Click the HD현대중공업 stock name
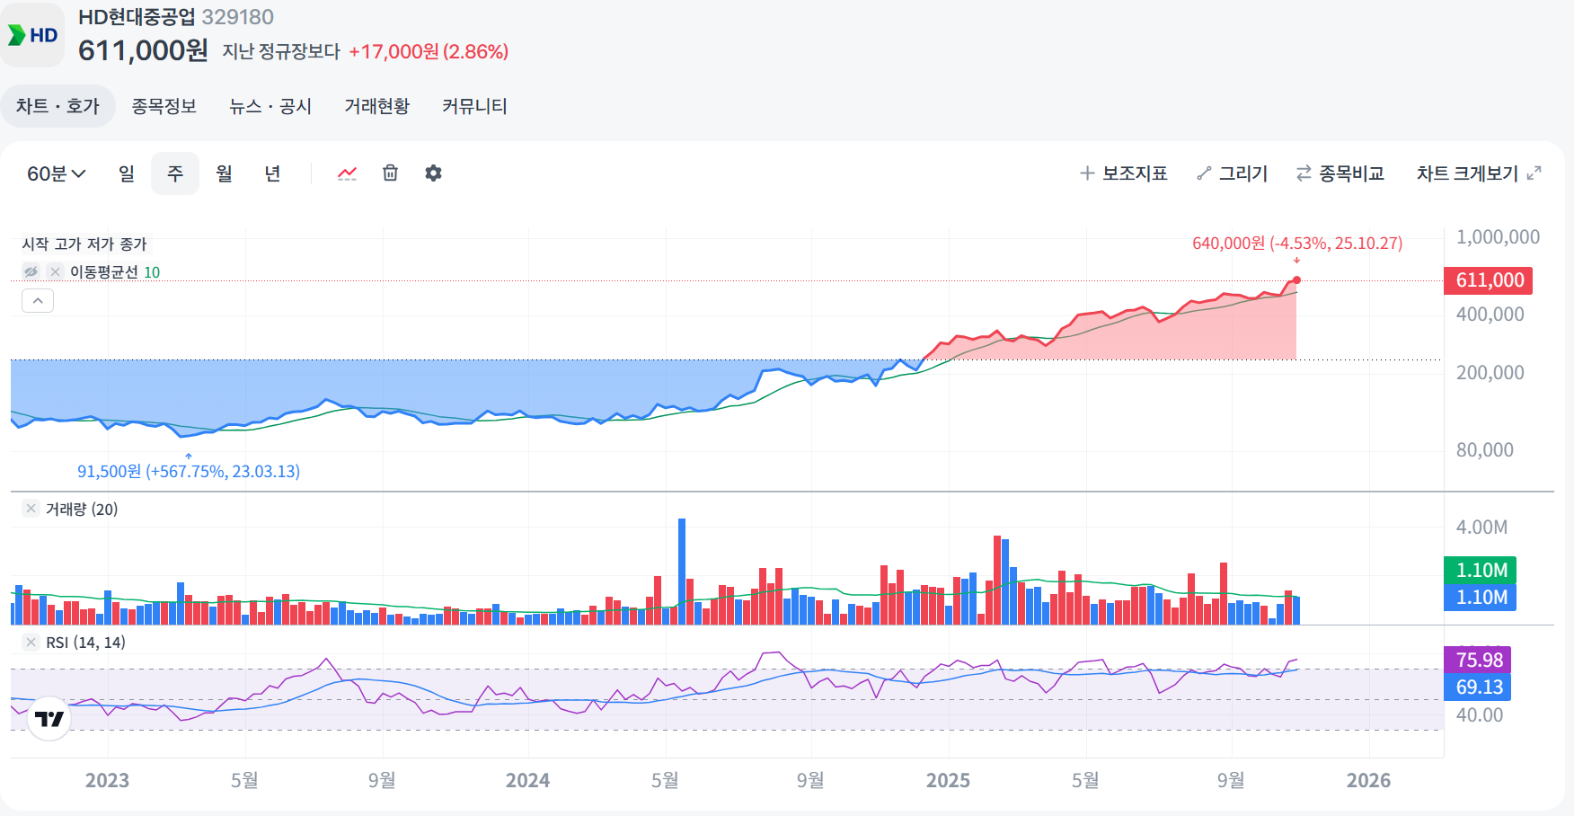This screenshot has height=816, width=1574. (x=137, y=17)
